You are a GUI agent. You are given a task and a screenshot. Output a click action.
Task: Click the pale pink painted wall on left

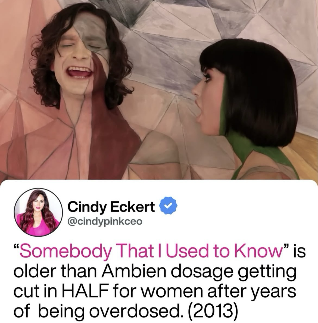[x=17, y=51]
